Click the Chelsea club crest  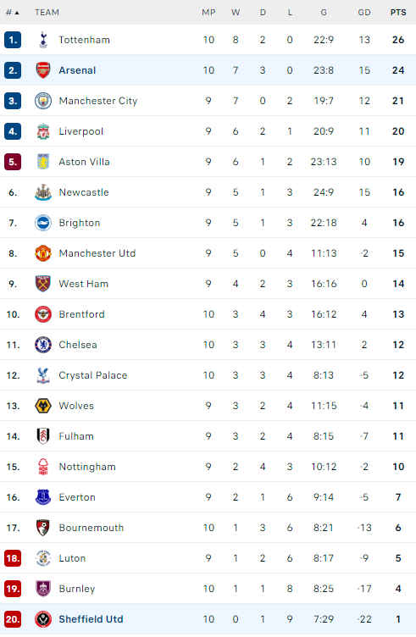(43, 345)
